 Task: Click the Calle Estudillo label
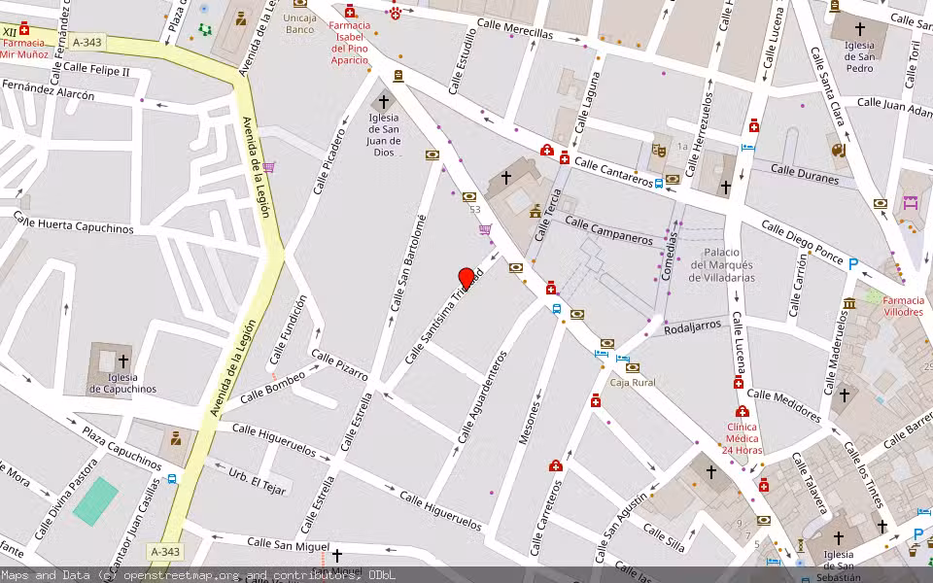(463, 61)
